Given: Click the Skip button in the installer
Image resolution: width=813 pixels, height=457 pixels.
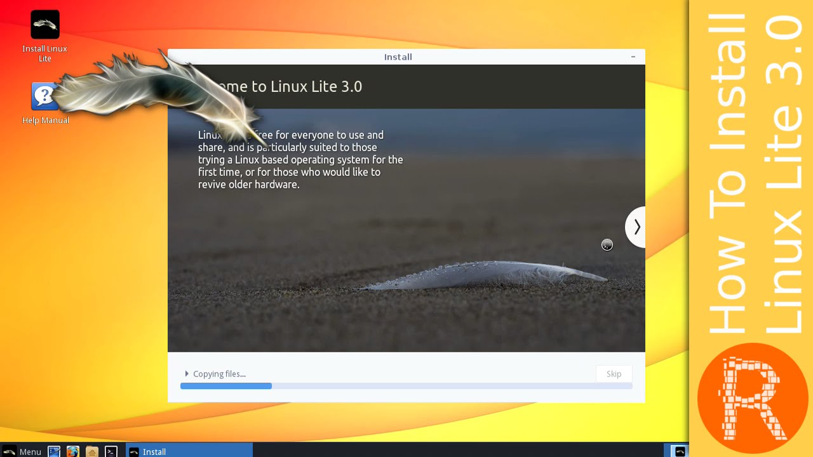Looking at the screenshot, I should 614,374.
